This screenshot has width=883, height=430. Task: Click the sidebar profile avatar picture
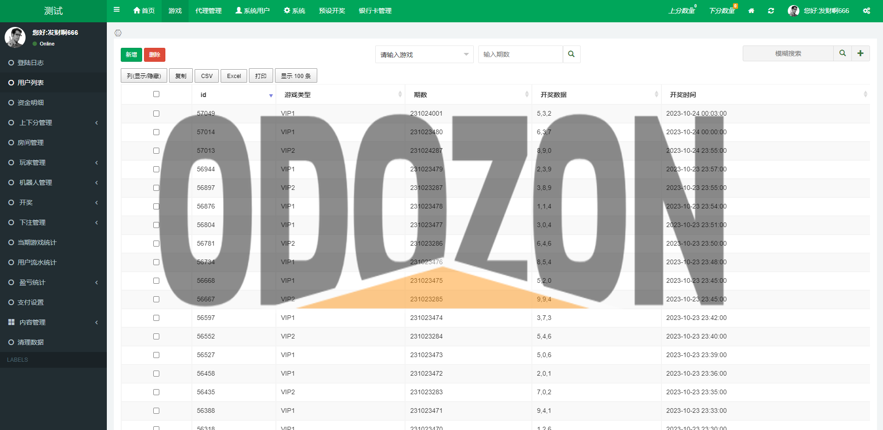coord(15,37)
